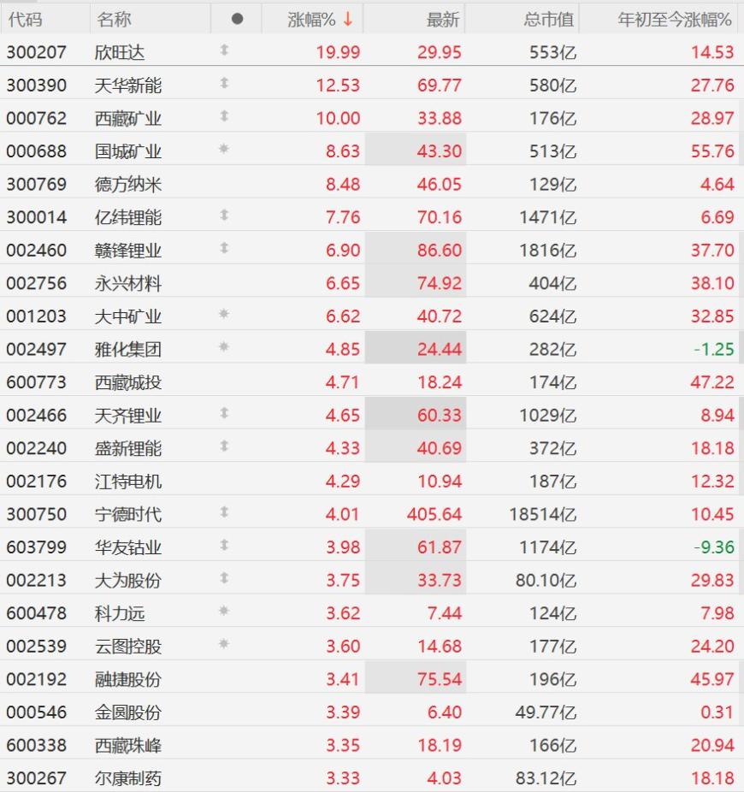
Task: Click the star marker icon beside 国城矿业
Action: coord(224,151)
